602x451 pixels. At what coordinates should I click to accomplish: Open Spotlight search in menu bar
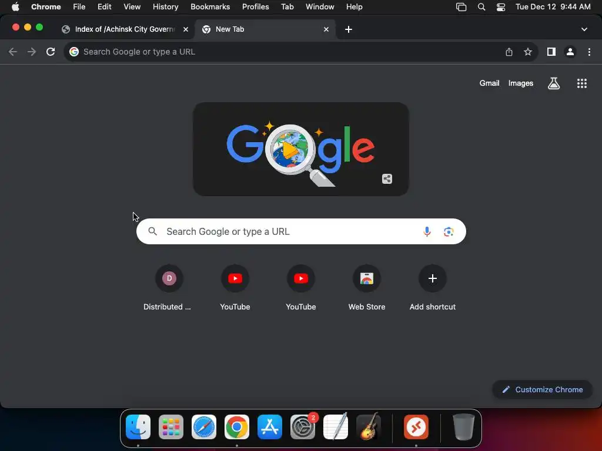point(481,6)
